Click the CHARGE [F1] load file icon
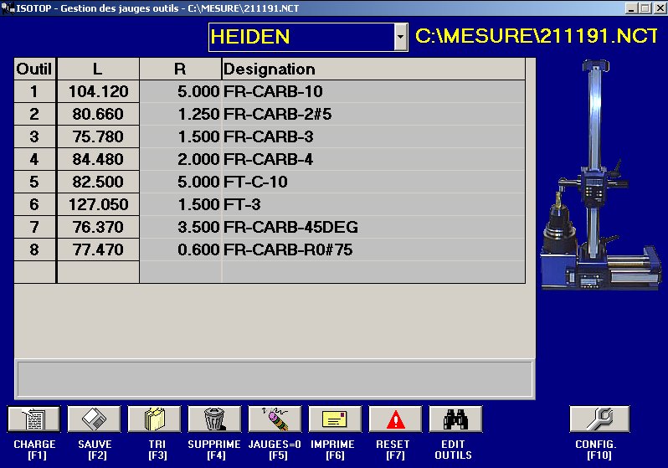The height and width of the screenshot is (468, 668). [34, 419]
